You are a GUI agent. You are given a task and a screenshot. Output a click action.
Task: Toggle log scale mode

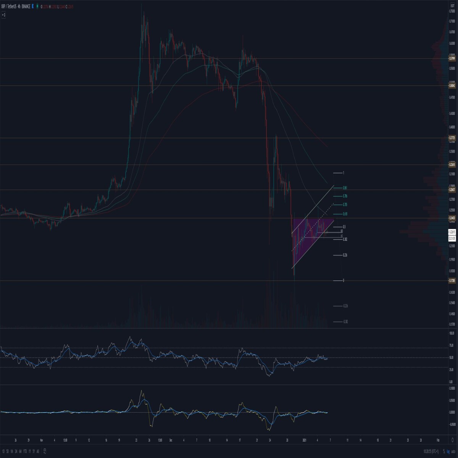[x=448, y=452]
